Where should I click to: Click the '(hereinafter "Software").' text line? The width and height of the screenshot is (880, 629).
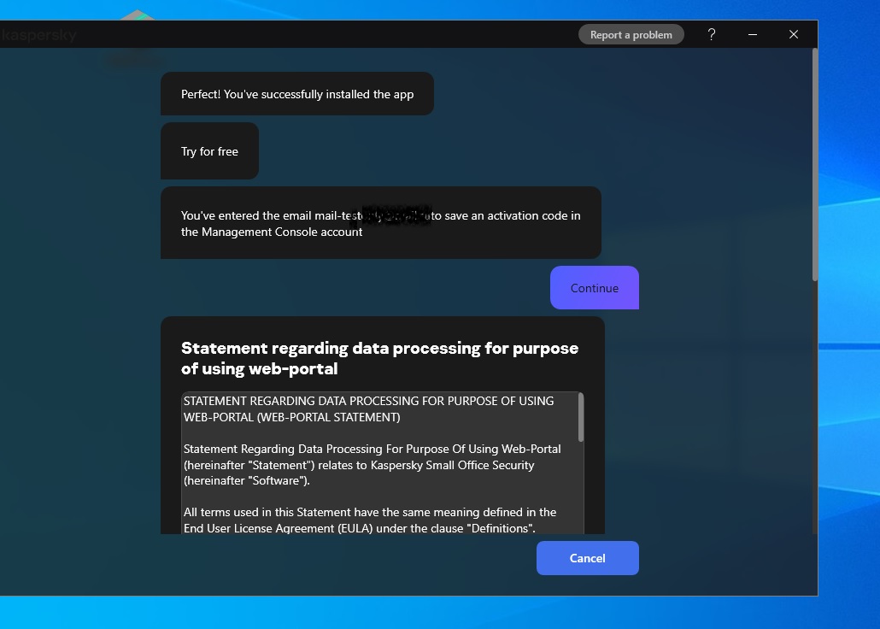246,481
